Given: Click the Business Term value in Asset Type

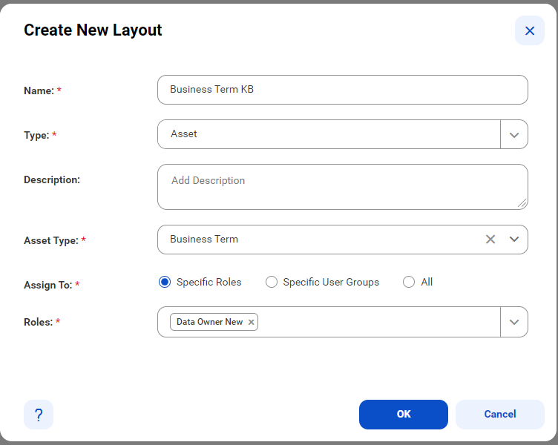Looking at the screenshot, I should [x=204, y=239].
